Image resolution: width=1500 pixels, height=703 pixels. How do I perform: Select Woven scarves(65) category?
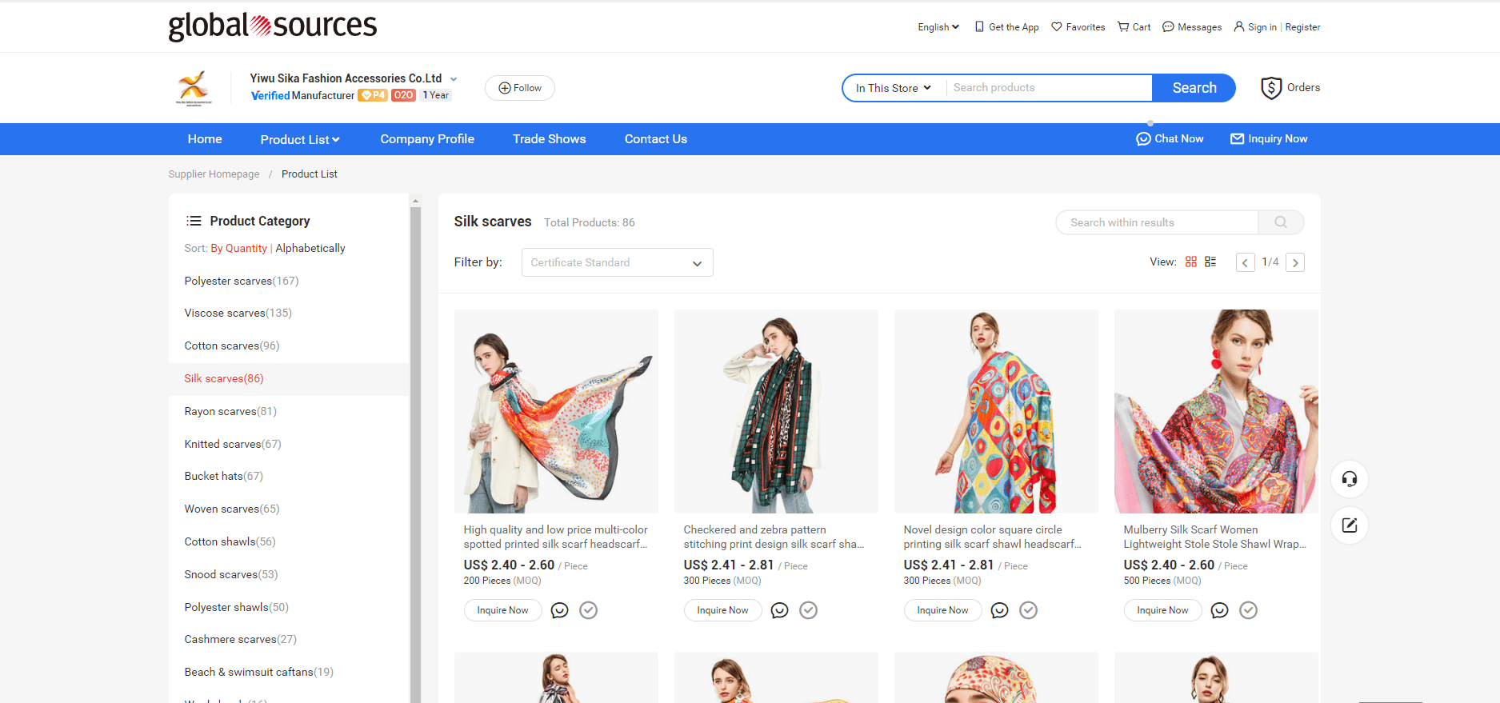coord(232,509)
